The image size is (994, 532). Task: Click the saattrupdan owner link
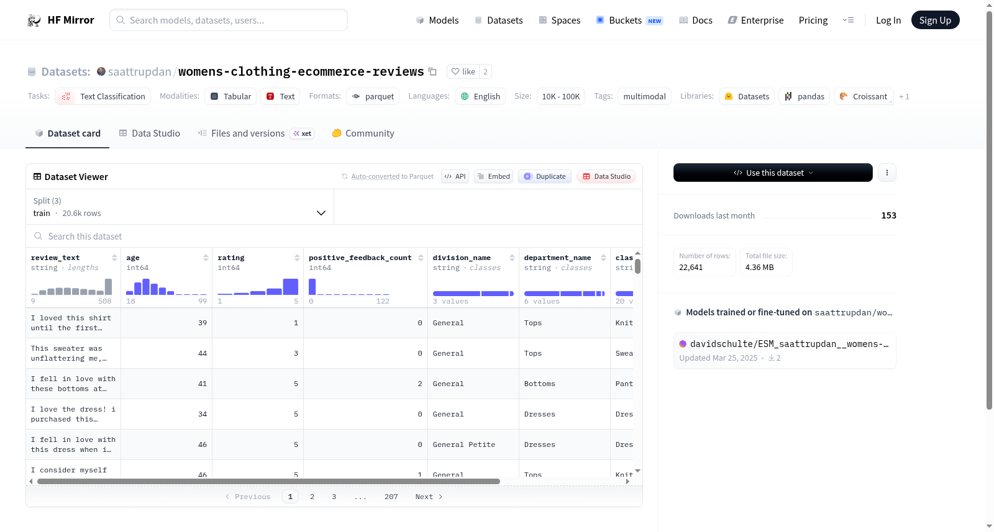(140, 72)
